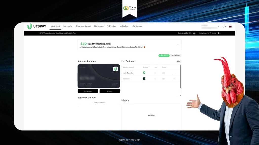Switch to Auto Rebate toggle option
This screenshot has width=259, height=145.
click(x=176, y=55)
